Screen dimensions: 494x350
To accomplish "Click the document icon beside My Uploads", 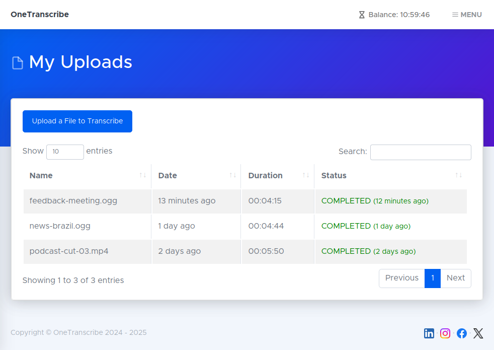I will click(x=18, y=63).
